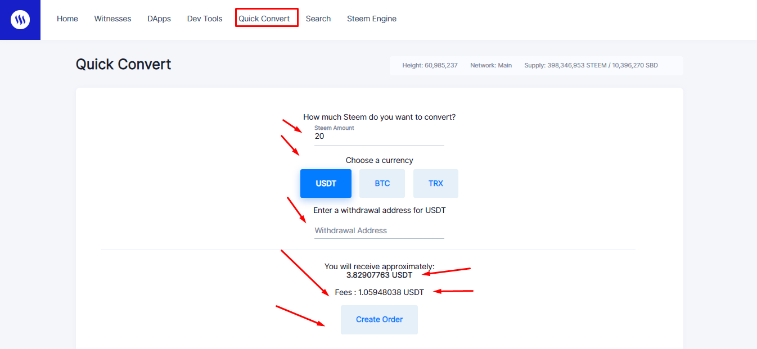Click the 'How much Steem' question text

379,117
